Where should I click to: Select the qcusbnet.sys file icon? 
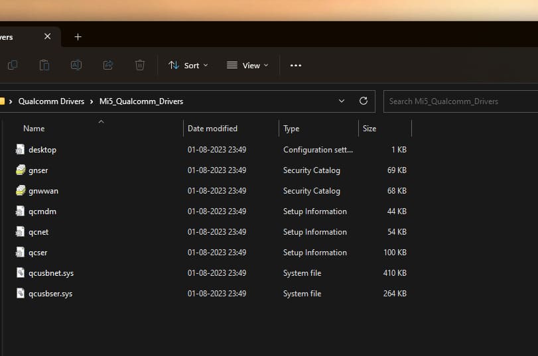(x=21, y=272)
